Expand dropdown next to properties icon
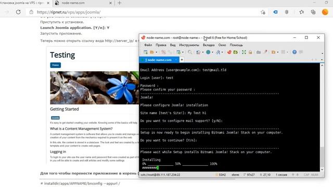Image resolution: width=333 pixels, height=187 pixels. tap(183, 52)
